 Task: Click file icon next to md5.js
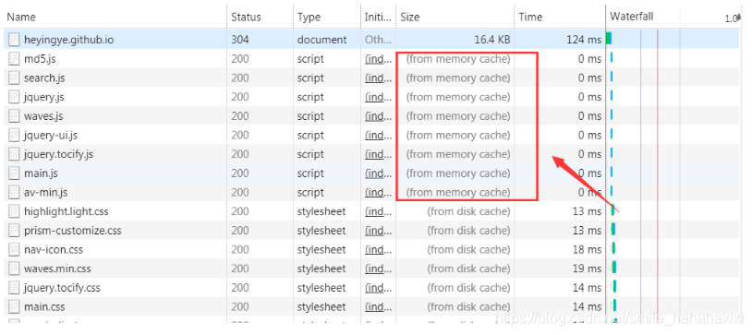[15, 59]
